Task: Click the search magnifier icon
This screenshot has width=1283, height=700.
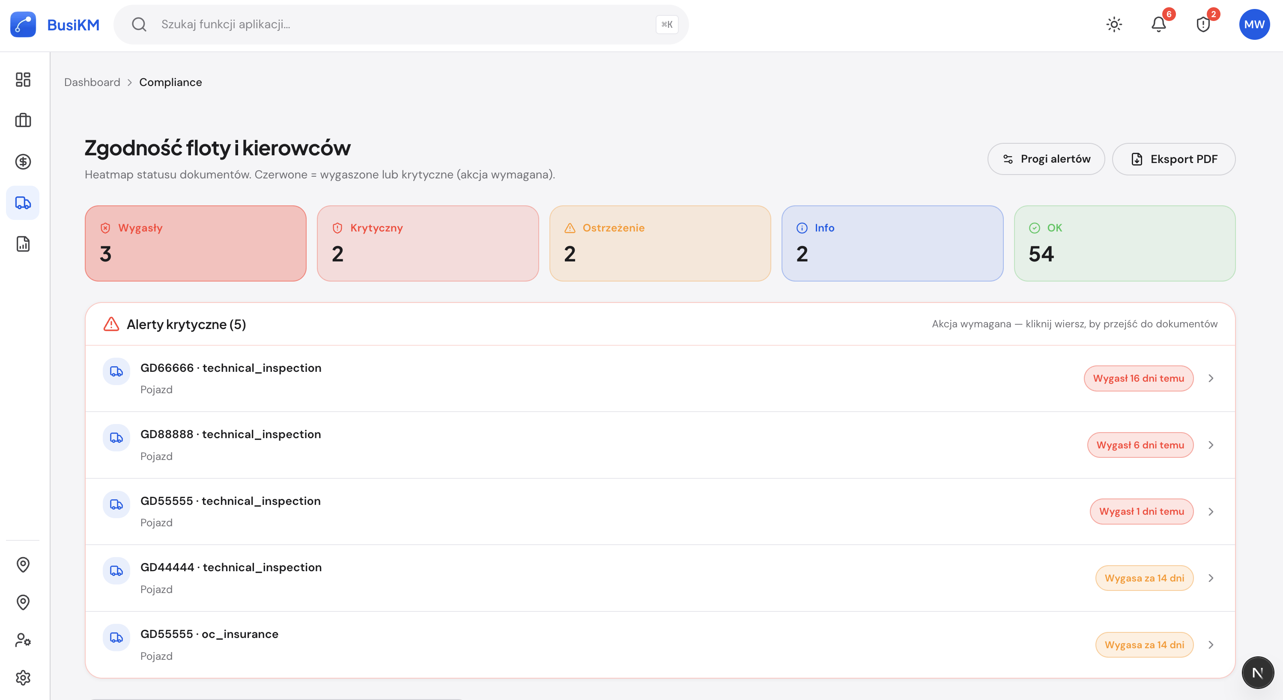Action: tap(139, 24)
